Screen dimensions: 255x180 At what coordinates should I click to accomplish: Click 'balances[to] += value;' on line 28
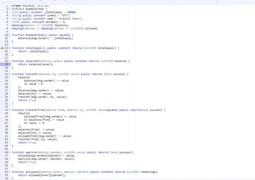(34, 94)
